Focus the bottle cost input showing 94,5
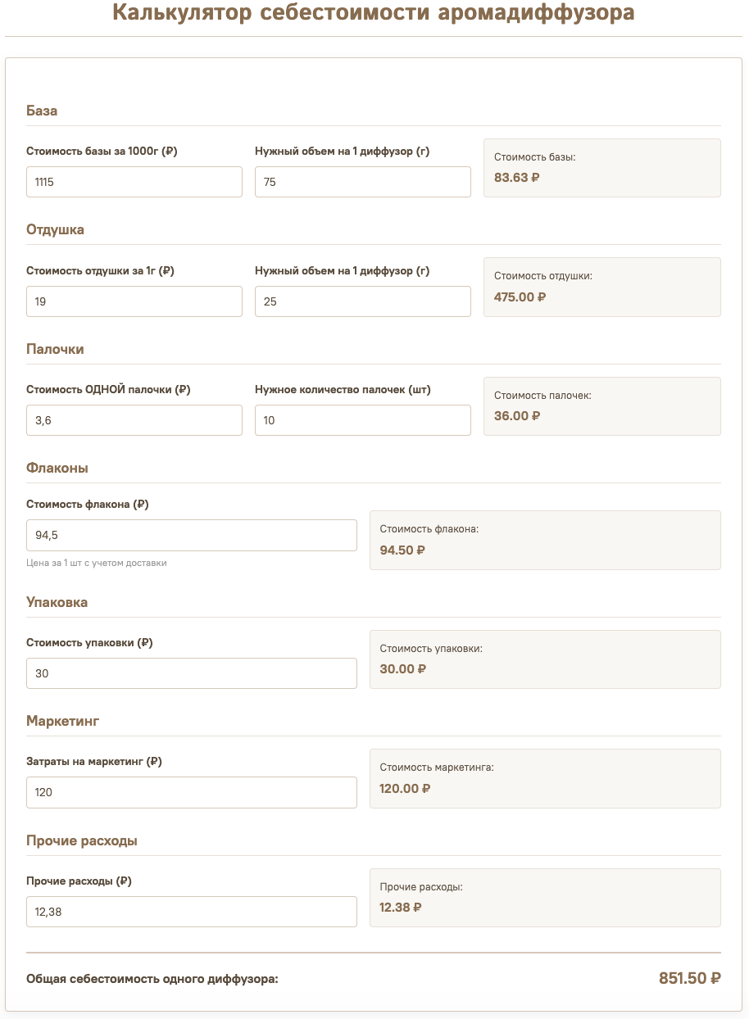Viewport: 749px width, 1019px height. tap(192, 535)
